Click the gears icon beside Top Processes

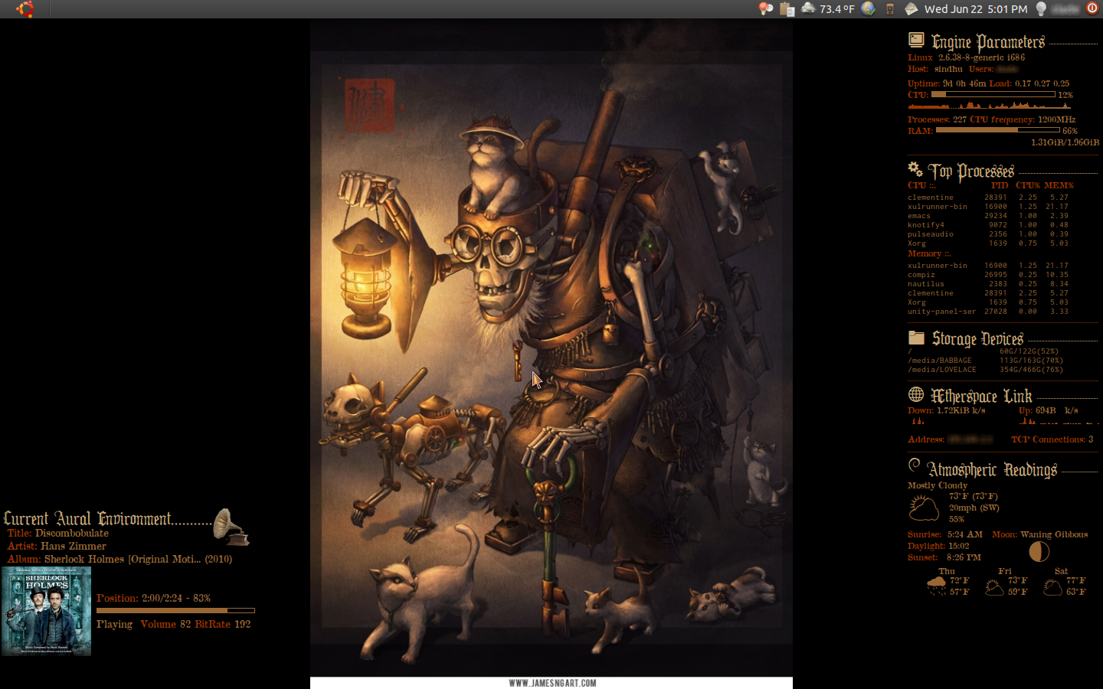[x=916, y=169]
